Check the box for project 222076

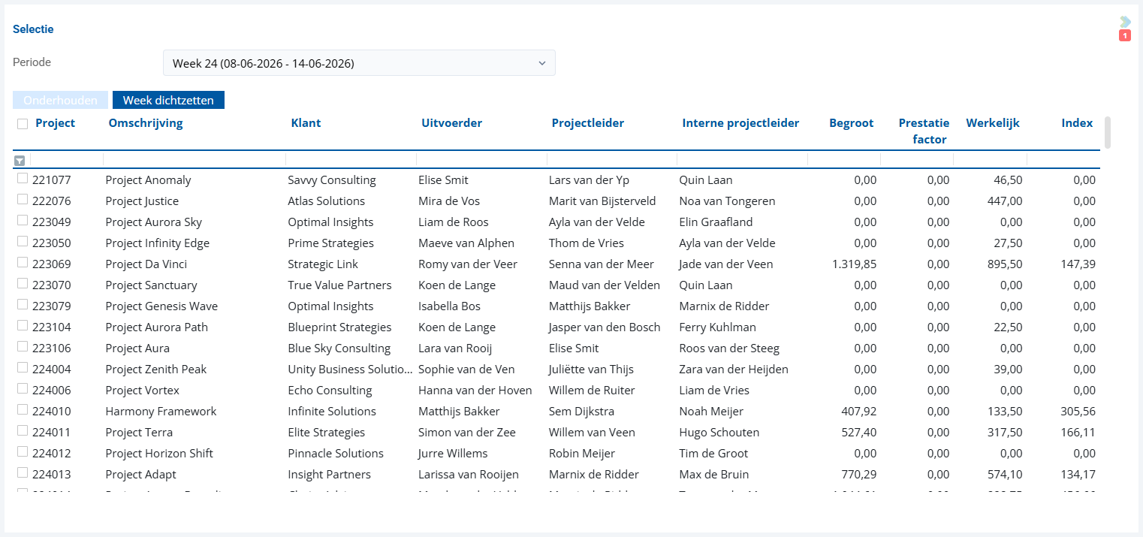pyautogui.click(x=23, y=200)
